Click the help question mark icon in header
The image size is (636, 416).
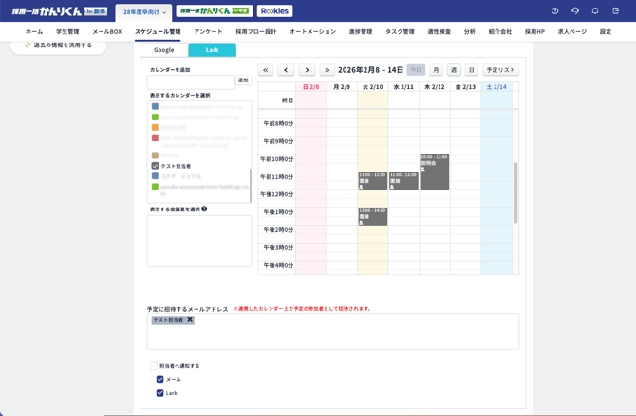[x=555, y=11]
